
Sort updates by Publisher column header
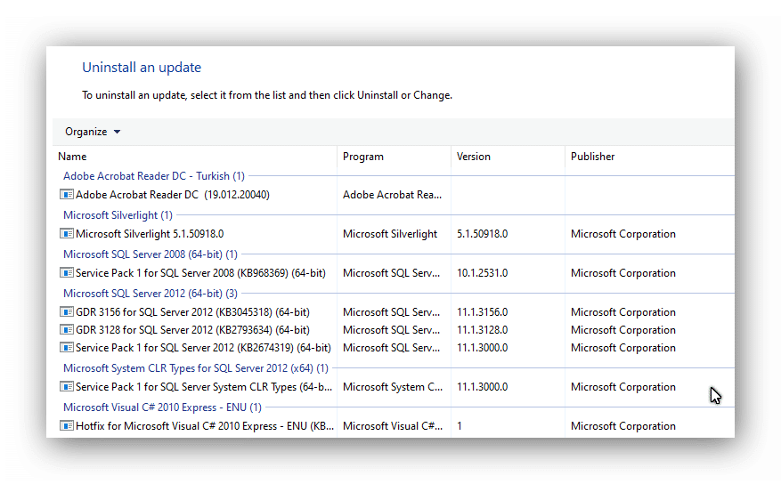tap(593, 157)
